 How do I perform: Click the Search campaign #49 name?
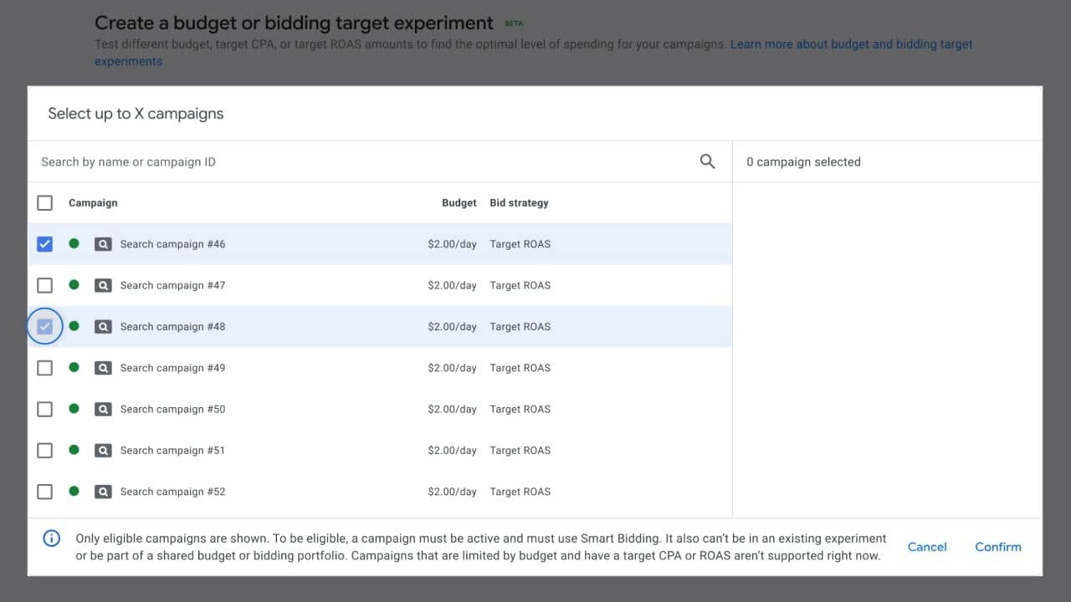[x=172, y=368]
